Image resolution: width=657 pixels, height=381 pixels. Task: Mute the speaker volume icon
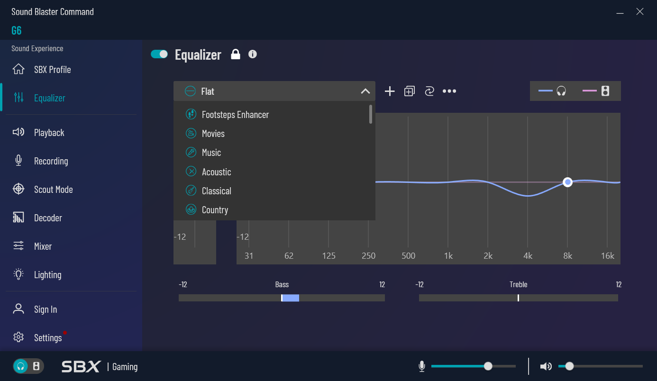[x=546, y=366]
